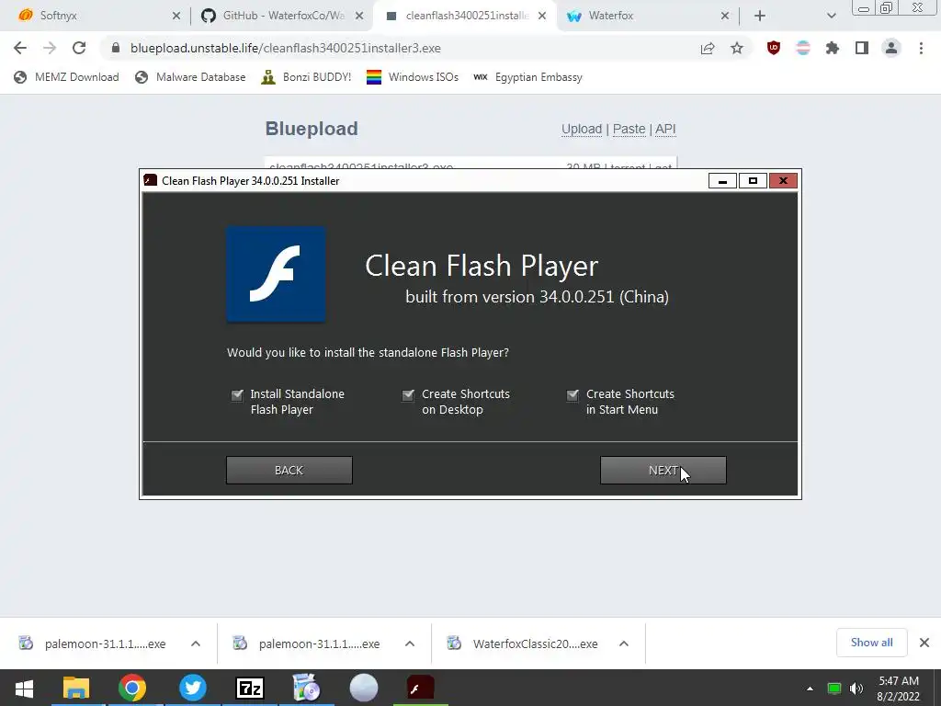This screenshot has height=706, width=941.
Task: Open uBlock Origin extension
Action: 774,48
